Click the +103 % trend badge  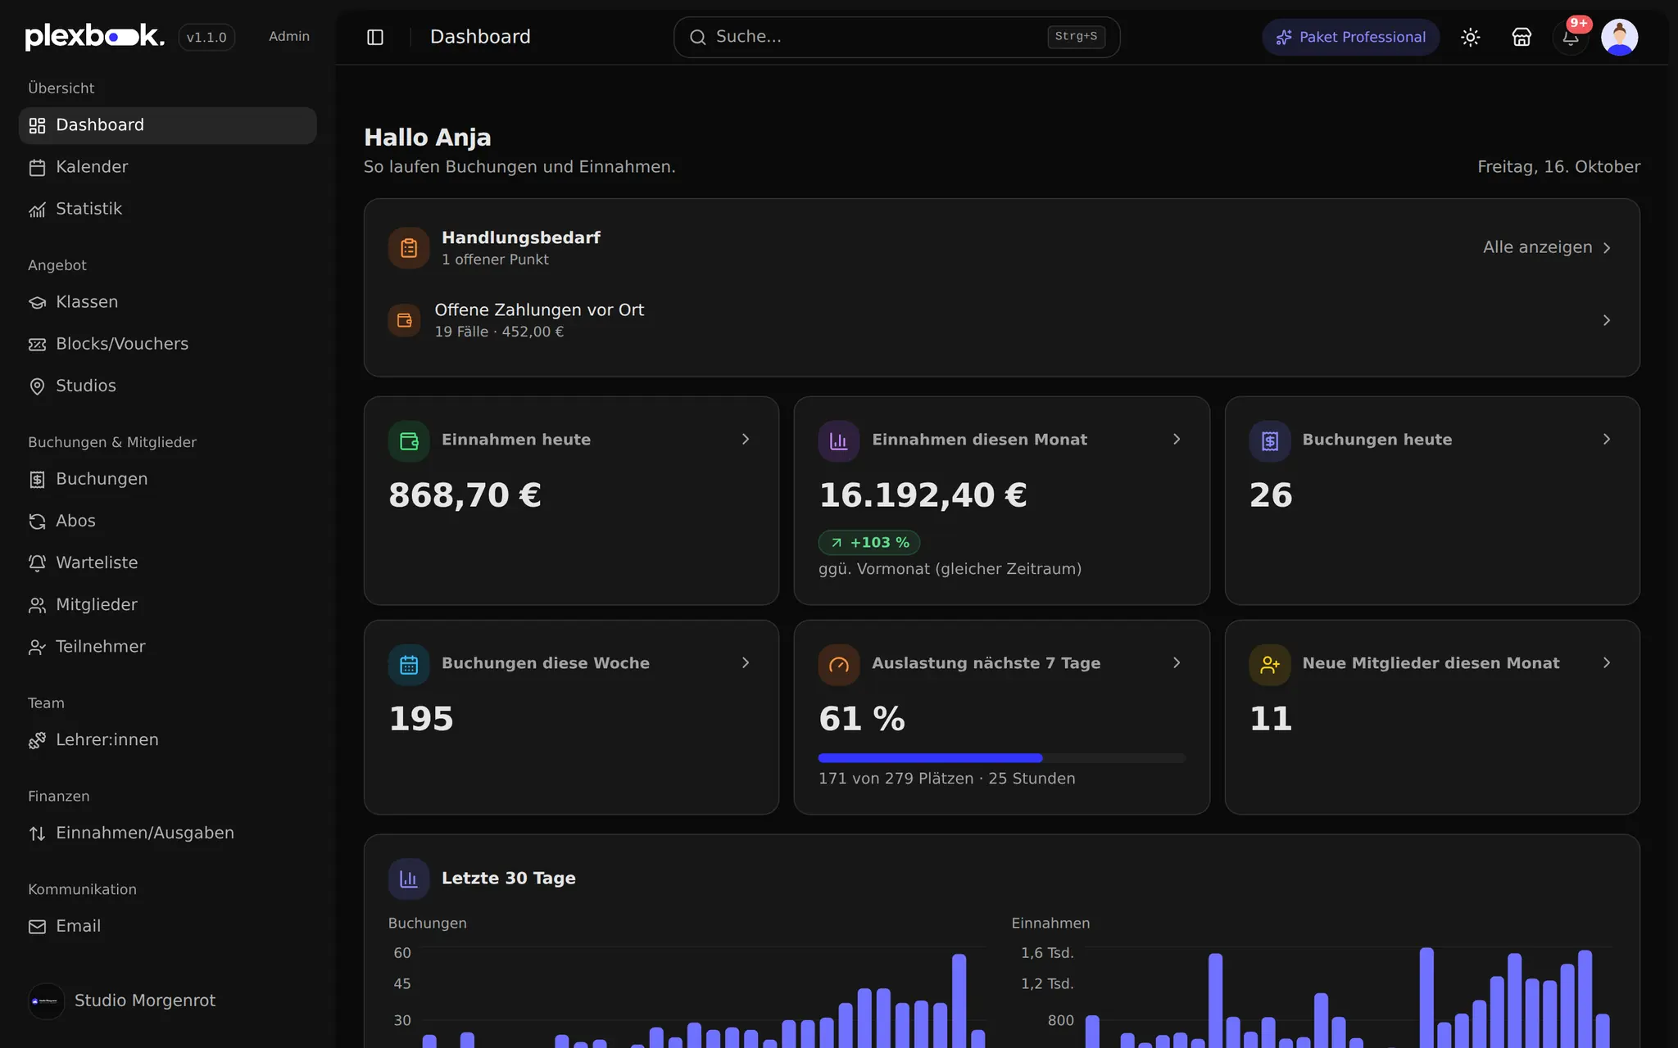tap(869, 542)
